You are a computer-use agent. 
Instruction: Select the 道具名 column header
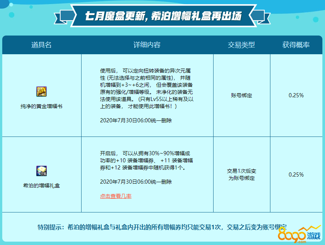tap(42, 45)
